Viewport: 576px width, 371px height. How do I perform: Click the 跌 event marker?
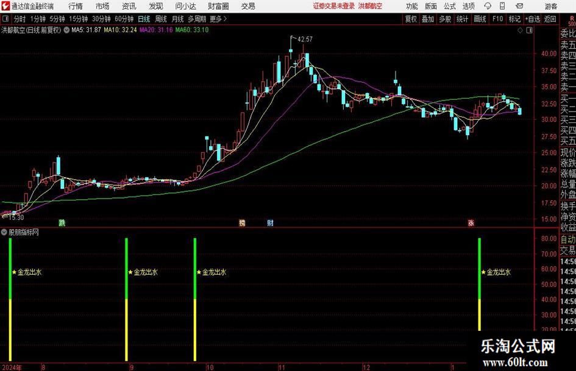point(62,222)
